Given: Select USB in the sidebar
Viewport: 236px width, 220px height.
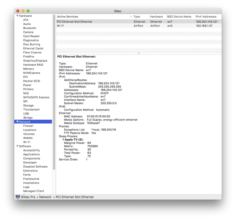Looking at the screenshot, I should coord(26,114).
